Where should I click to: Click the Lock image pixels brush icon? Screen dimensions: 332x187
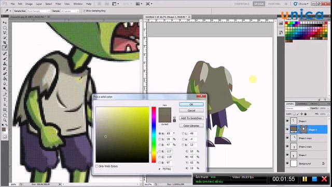298,114
